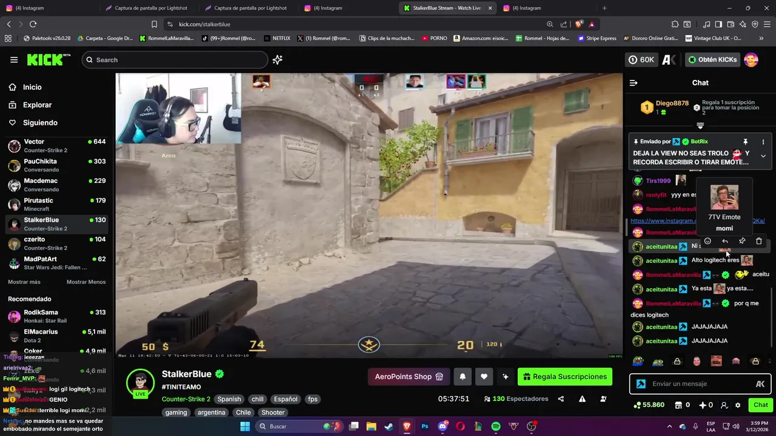Open RodikSama in the Recomendado list
This screenshot has height=436, width=776.
[56, 317]
